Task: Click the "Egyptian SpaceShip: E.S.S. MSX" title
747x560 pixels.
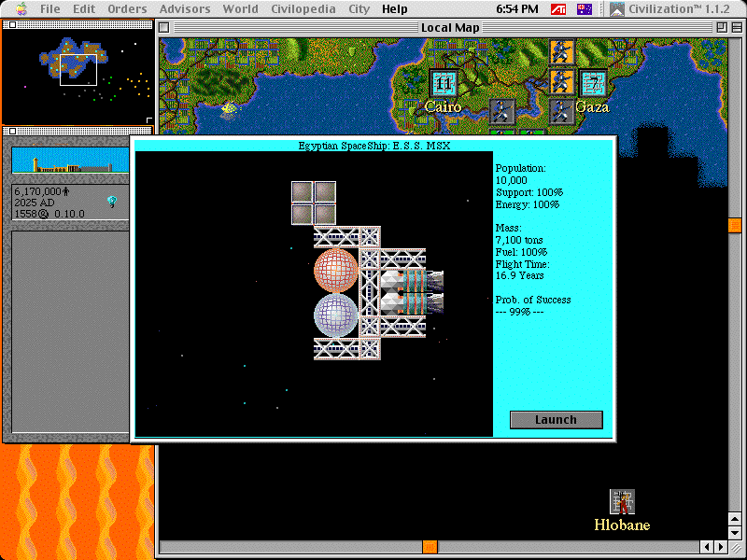Action: tap(374, 146)
